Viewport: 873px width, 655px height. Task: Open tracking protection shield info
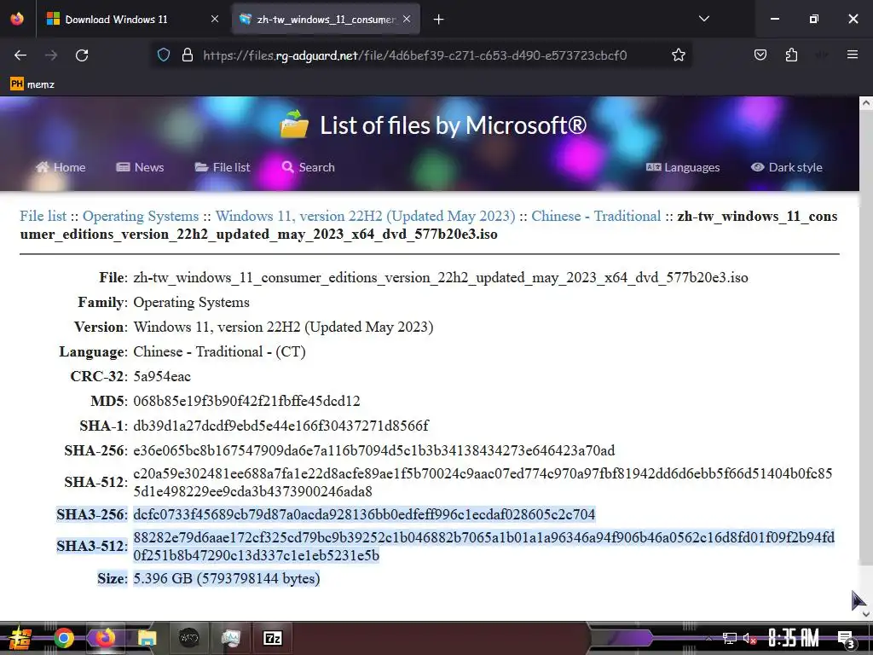tap(163, 55)
